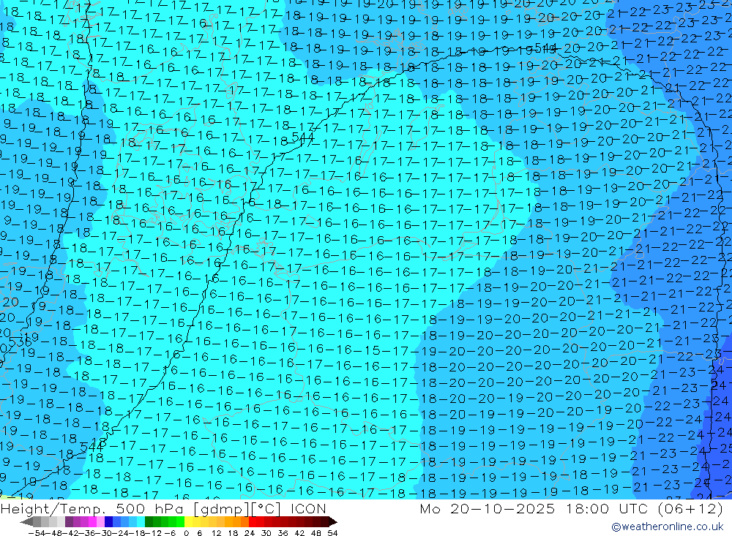This screenshot has height=536, width=732.
Task: Click the lone '15' temperature value on the map
Action: pos(372,350)
